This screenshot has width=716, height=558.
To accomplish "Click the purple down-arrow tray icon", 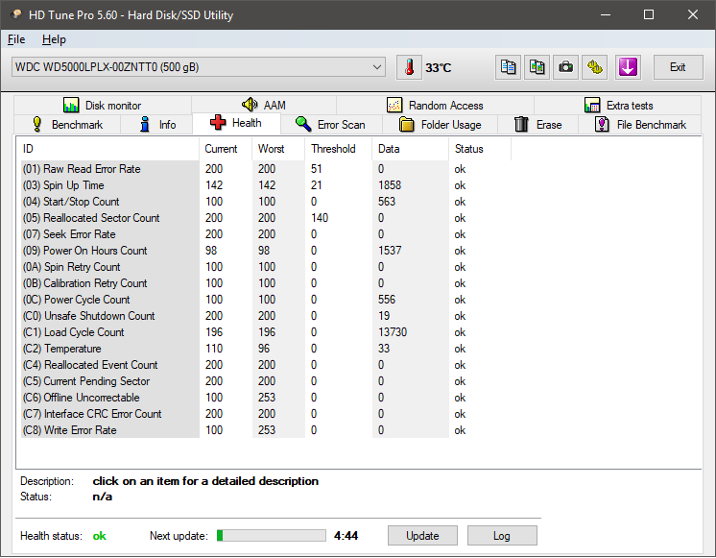I will coord(628,67).
